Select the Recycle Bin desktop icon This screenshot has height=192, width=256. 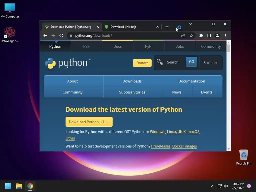[x=243, y=157]
